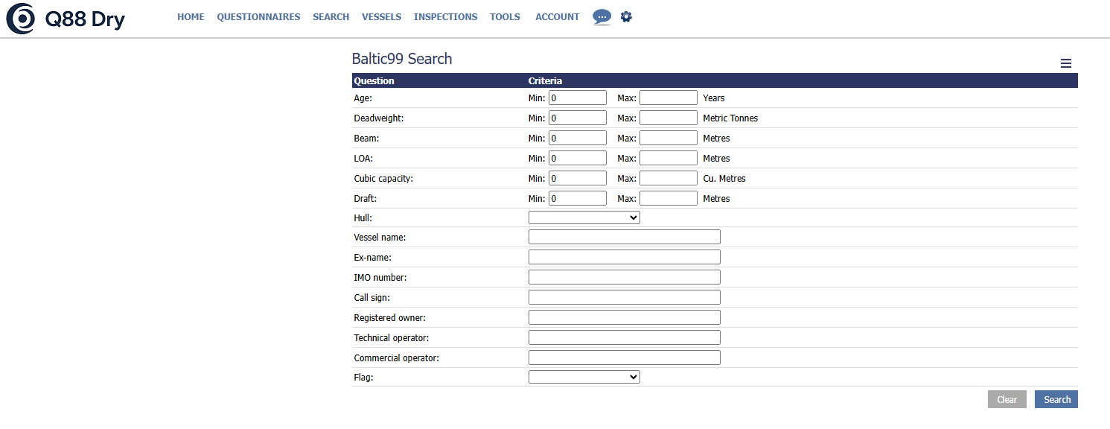This screenshot has height=429, width=1110.
Task: Focus the IMO number text field
Action: click(624, 277)
